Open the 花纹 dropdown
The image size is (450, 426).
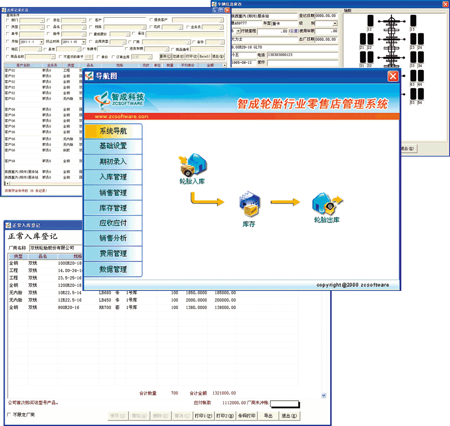(x=181, y=27)
